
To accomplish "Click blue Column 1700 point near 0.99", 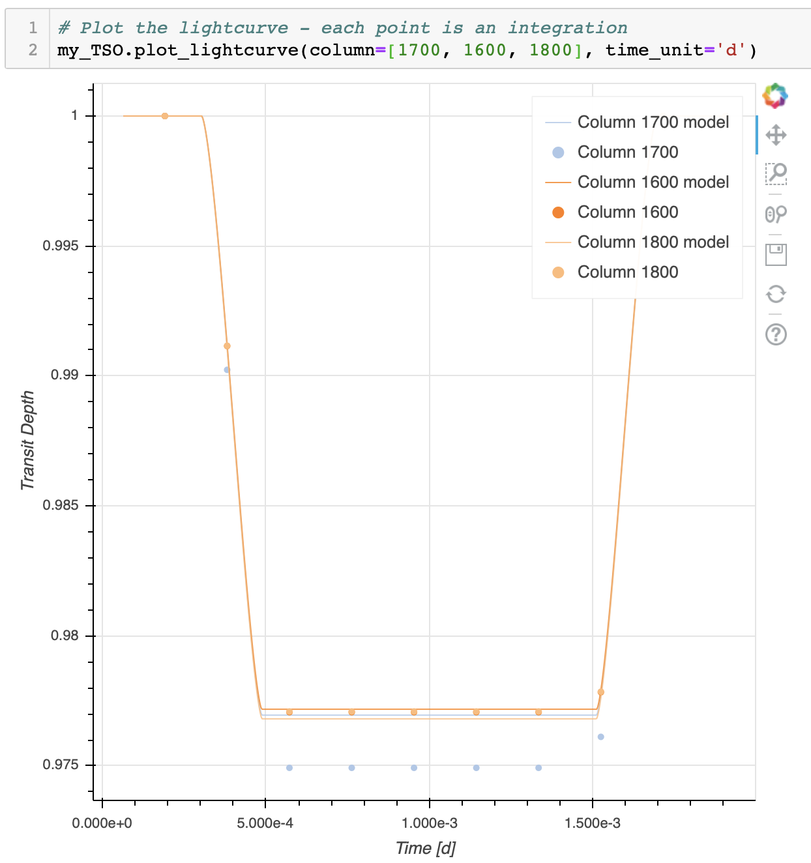I will tap(227, 370).
